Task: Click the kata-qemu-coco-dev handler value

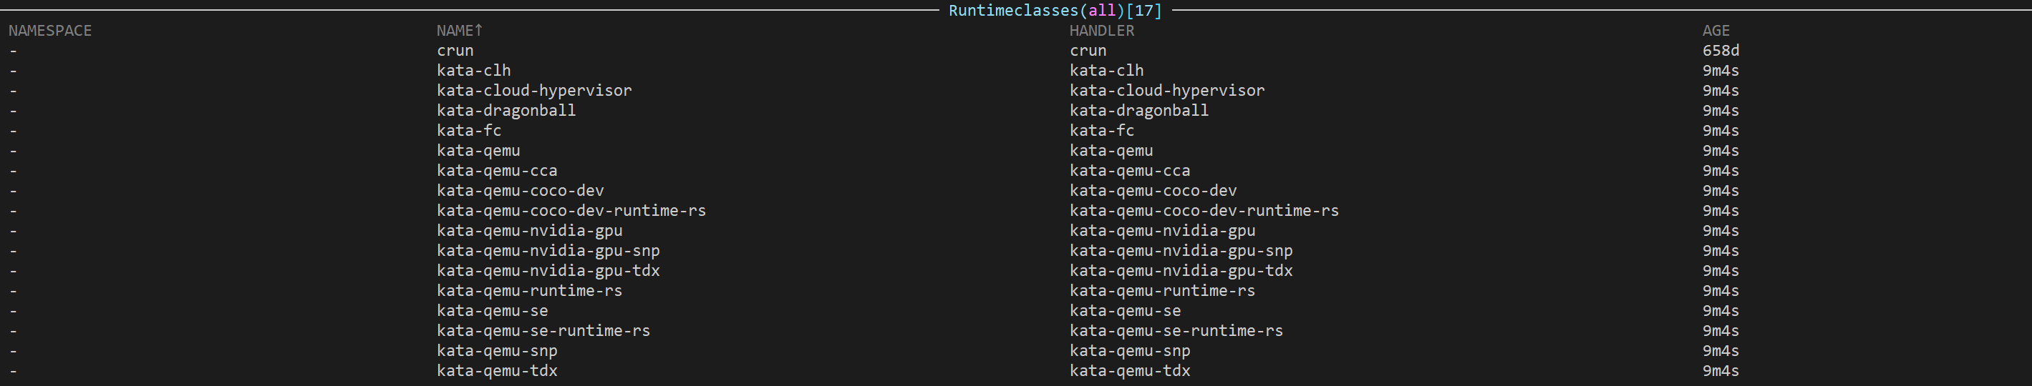Action: tap(1153, 191)
